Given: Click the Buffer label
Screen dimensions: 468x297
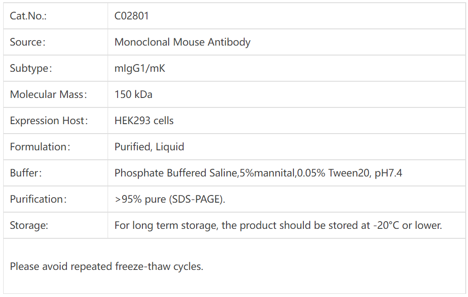Looking at the screenshot, I should point(26,173).
